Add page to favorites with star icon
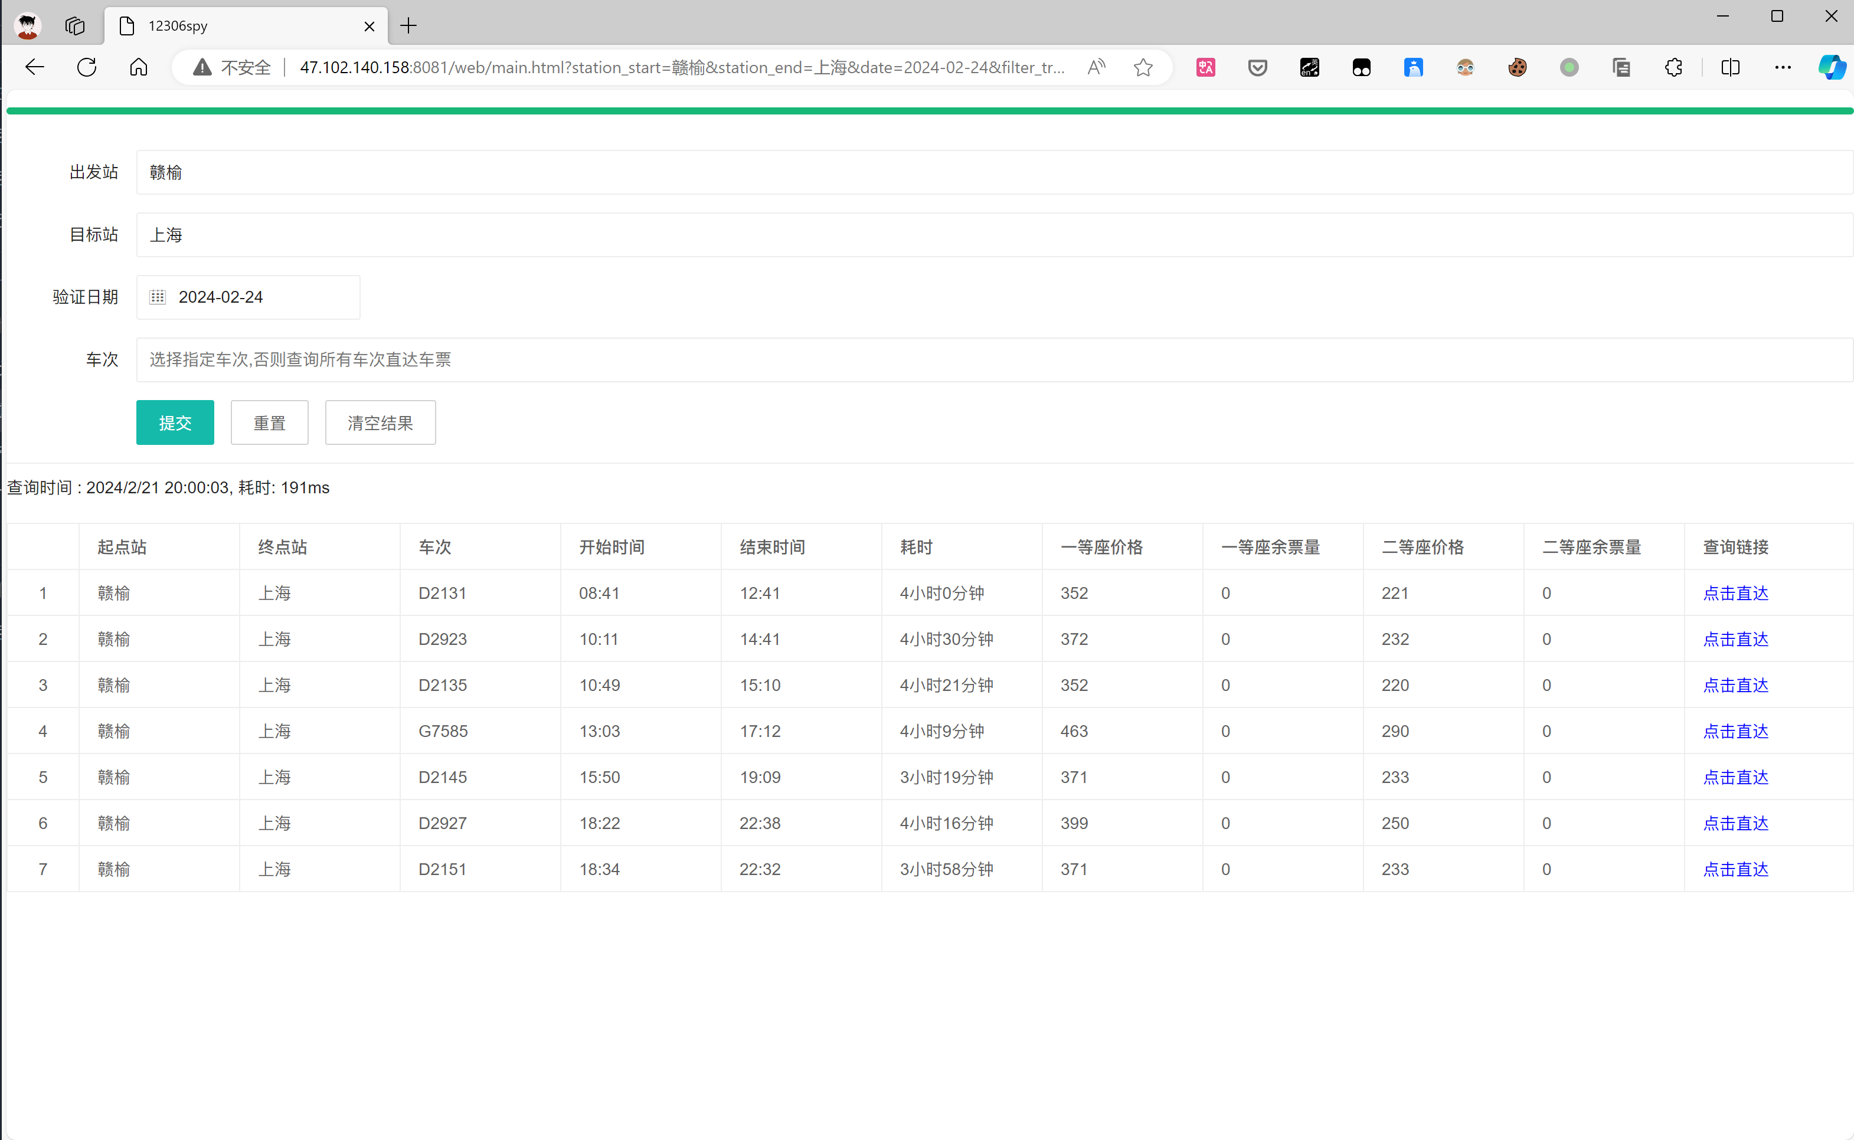This screenshot has height=1140, width=1854. pos(1143,68)
